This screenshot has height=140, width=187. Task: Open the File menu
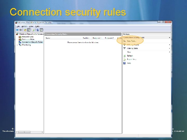(x=18, y=26)
